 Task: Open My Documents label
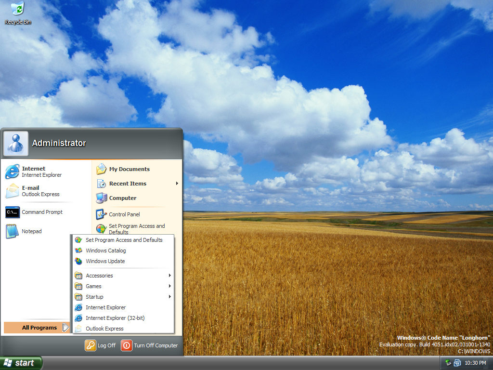pyautogui.click(x=130, y=169)
